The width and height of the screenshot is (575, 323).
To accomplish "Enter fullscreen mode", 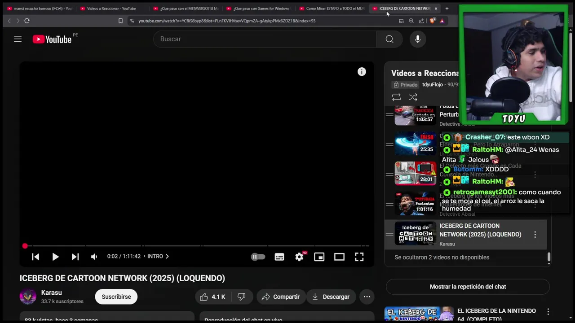I will [x=359, y=257].
